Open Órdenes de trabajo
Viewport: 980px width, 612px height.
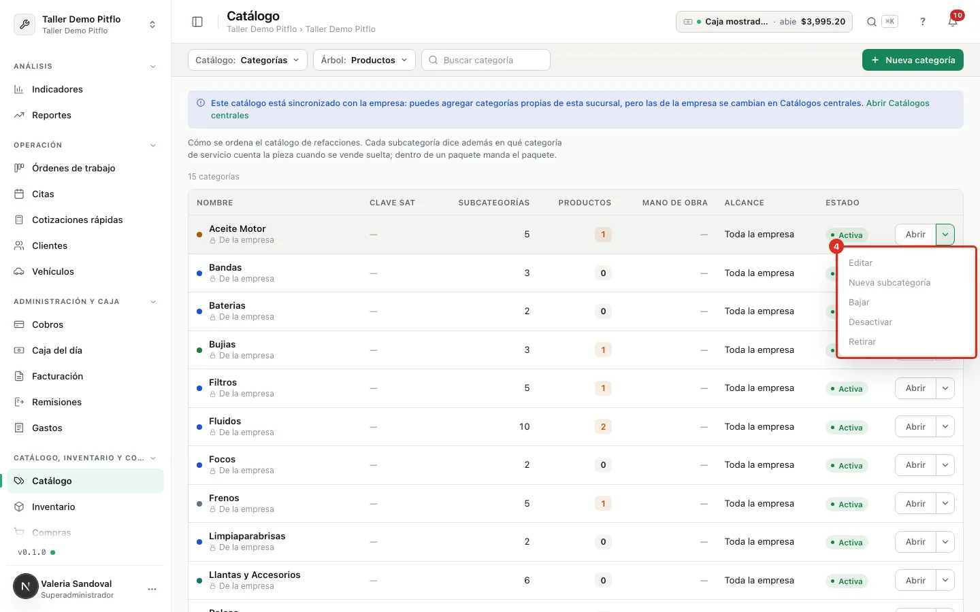point(85,168)
